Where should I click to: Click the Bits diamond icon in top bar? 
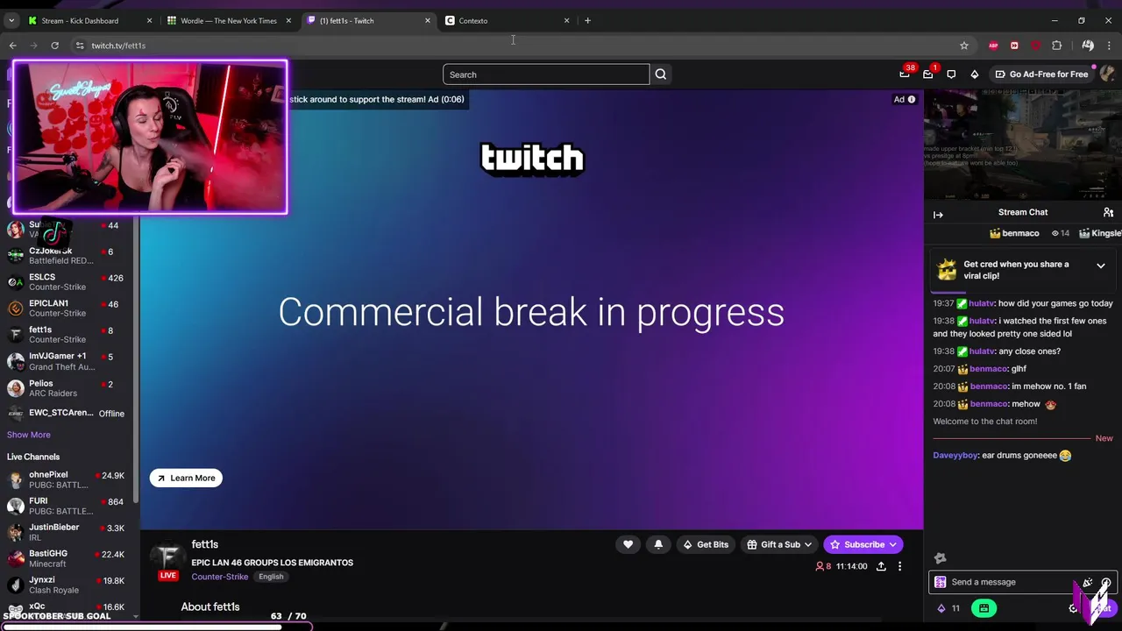(974, 74)
